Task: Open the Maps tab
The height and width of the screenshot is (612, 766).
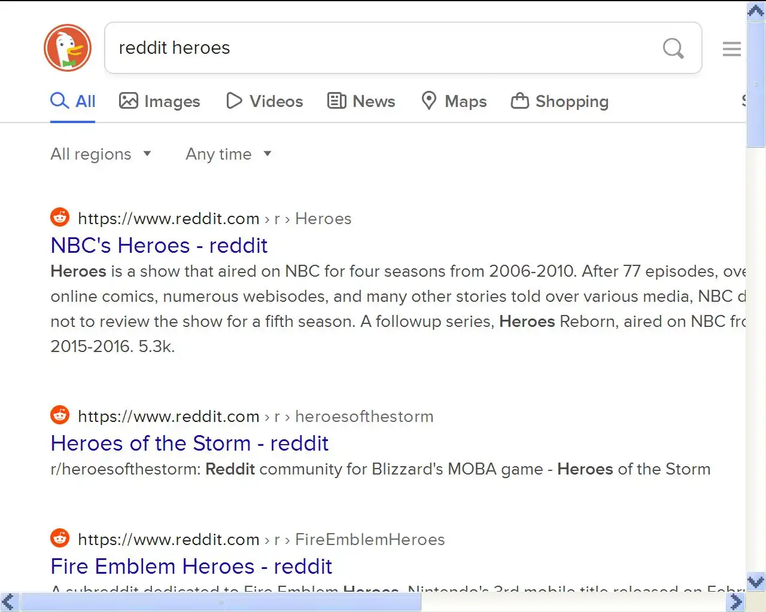Action: [454, 101]
